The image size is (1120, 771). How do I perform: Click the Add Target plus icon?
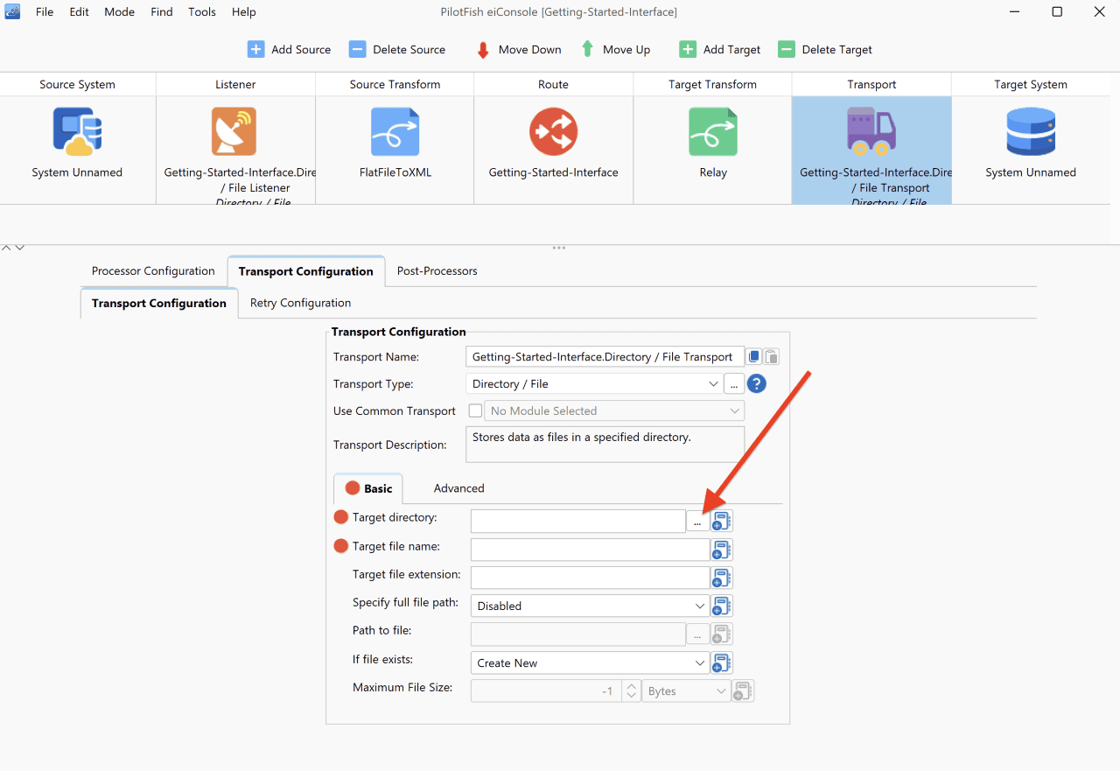pyautogui.click(x=688, y=49)
